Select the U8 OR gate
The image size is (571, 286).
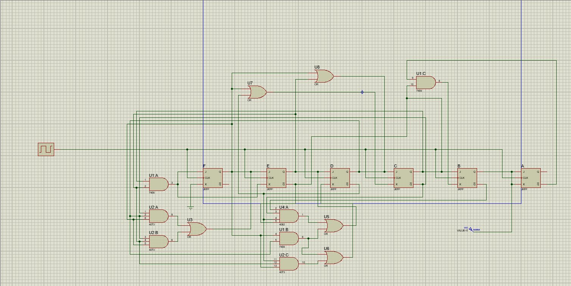point(324,76)
